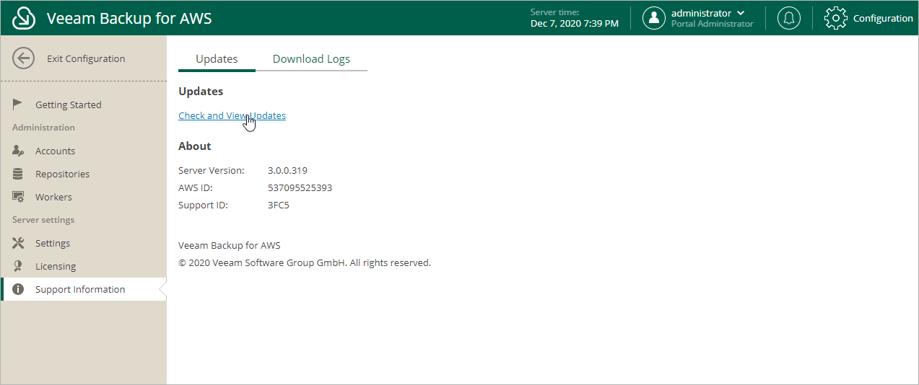This screenshot has height=385, width=919.
Task: Click the Veeam Backup for AWS title
Action: pyautogui.click(x=129, y=18)
